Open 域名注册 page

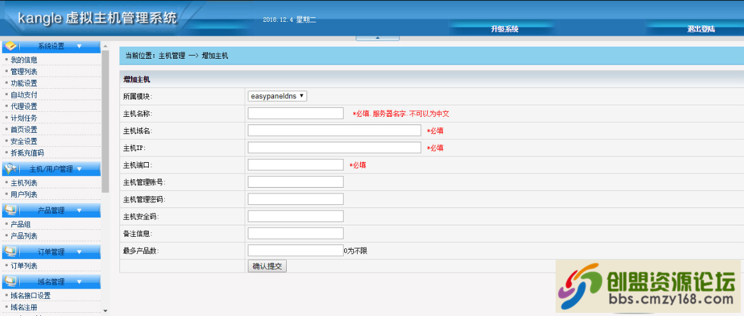pos(24,308)
